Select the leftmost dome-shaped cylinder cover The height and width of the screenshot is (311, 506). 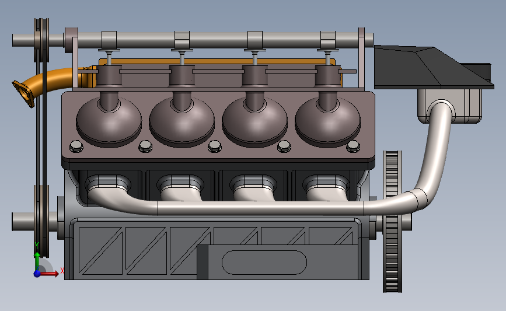click(109, 121)
